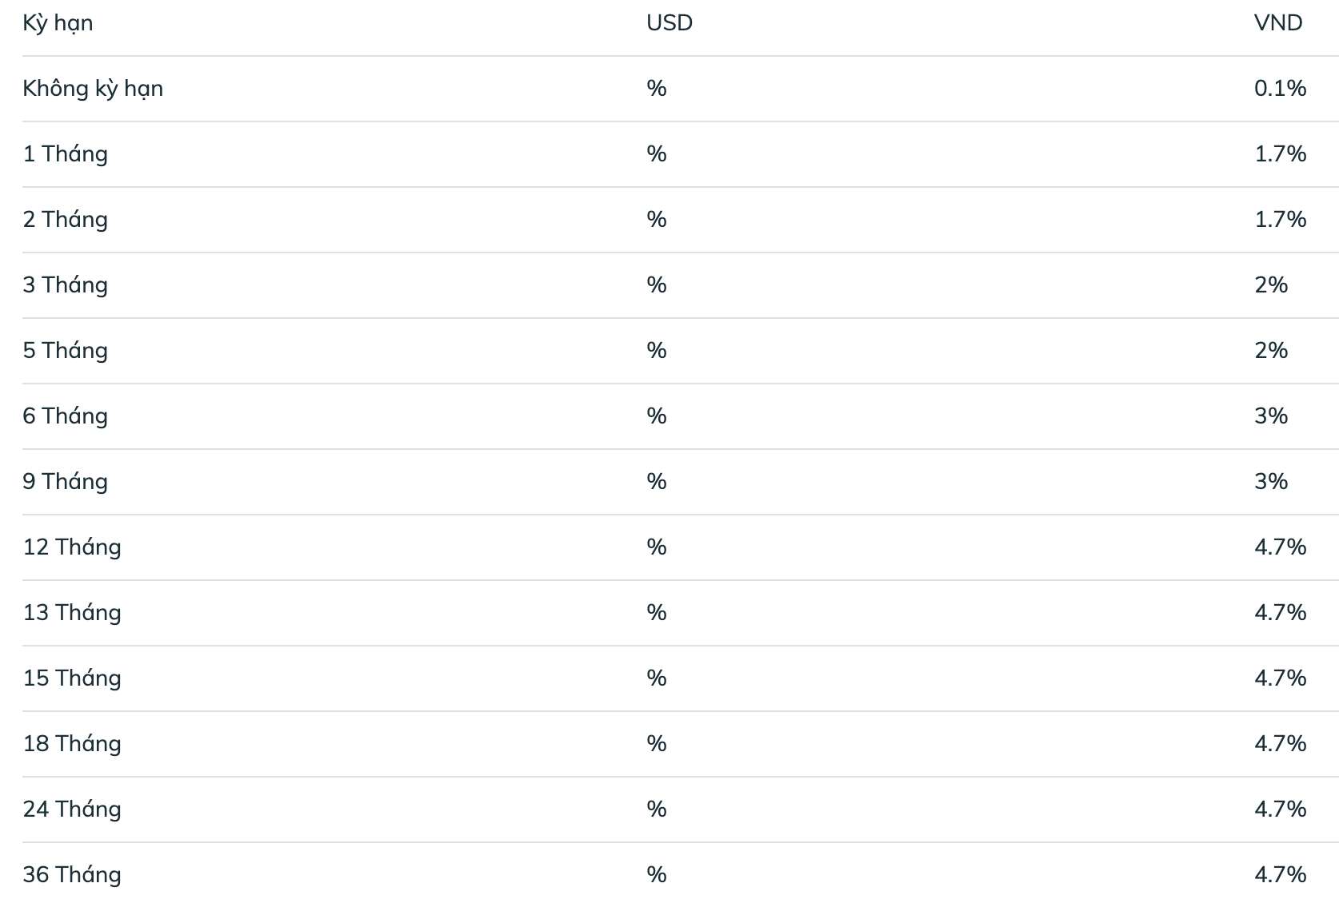Select the 18 Tháng term label

72,744
